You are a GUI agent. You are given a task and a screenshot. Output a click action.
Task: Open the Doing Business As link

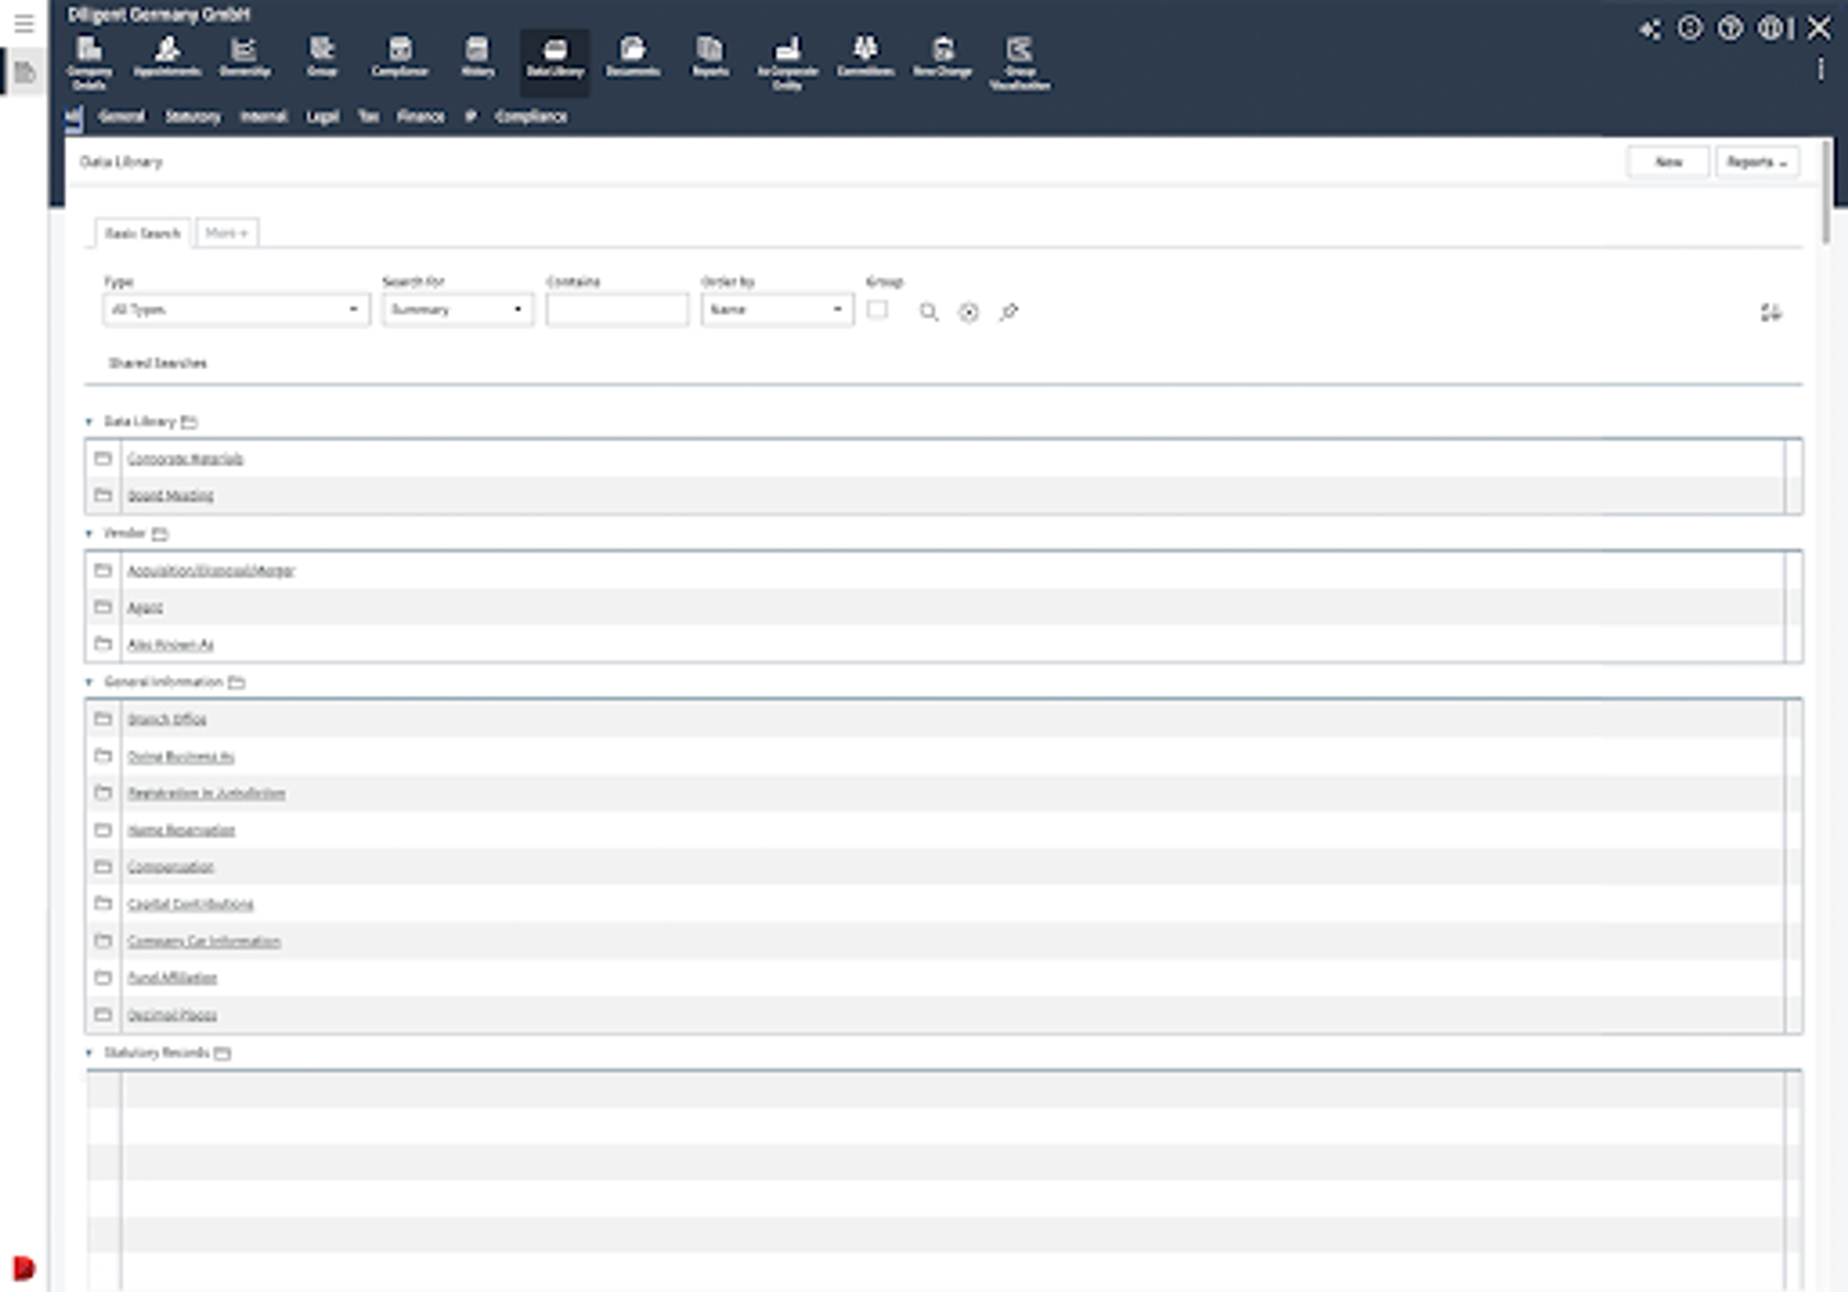(x=181, y=757)
